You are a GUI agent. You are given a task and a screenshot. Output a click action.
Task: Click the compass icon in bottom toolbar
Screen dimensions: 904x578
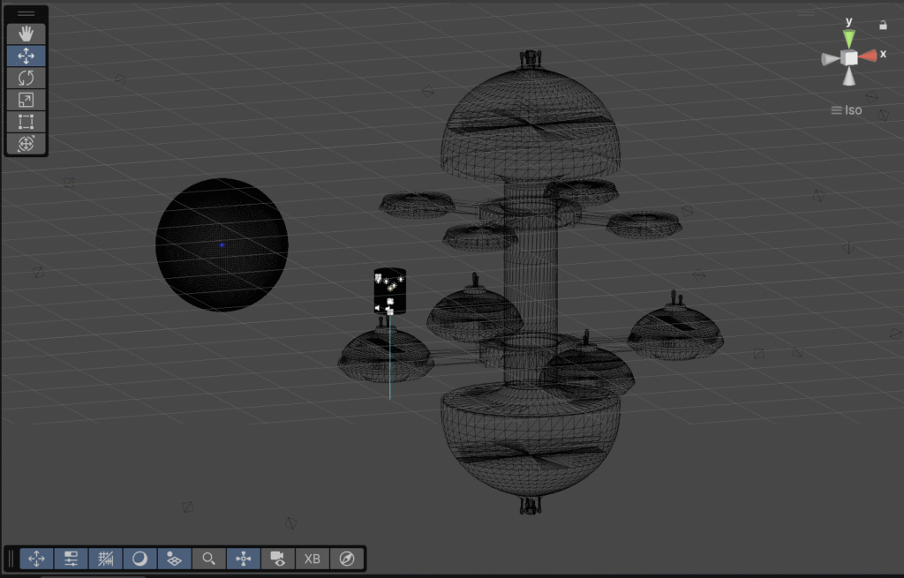coord(347,559)
